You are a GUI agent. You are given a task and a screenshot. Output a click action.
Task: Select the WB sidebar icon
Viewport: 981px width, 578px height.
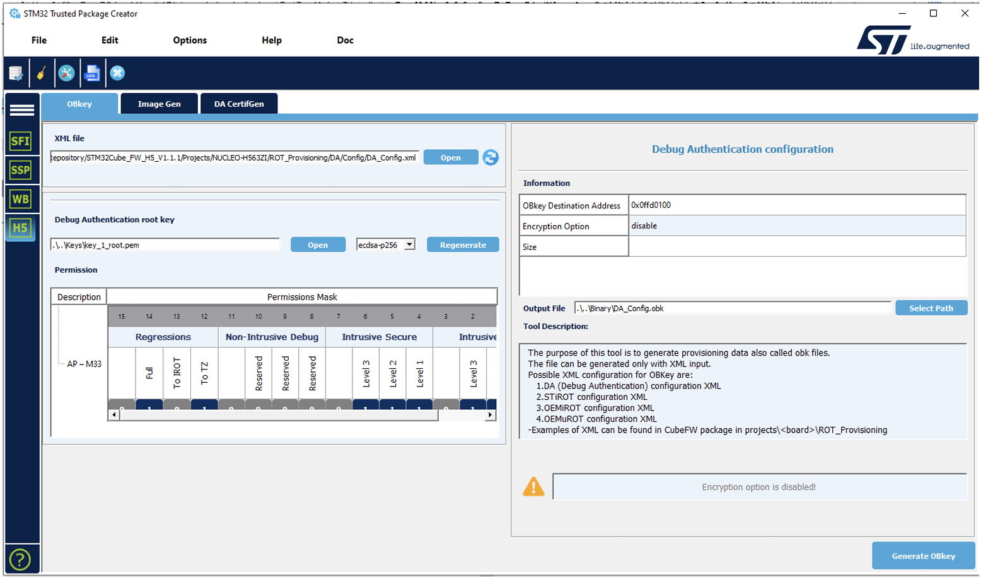tap(21, 199)
